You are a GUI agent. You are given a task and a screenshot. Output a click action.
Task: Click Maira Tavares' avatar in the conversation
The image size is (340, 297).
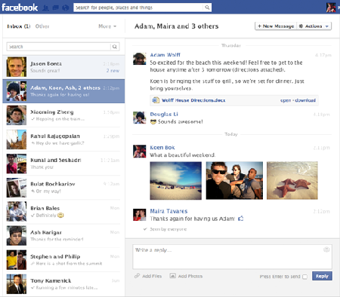tap(140, 215)
